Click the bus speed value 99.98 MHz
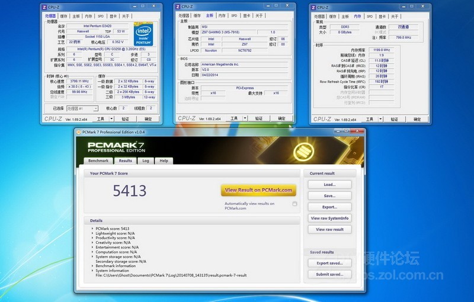474x302 pixels. (x=79, y=92)
